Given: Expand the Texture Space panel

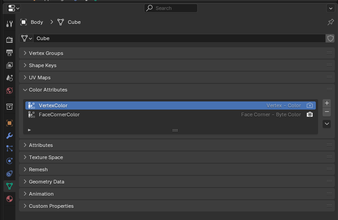Looking at the screenshot, I should (177, 157).
